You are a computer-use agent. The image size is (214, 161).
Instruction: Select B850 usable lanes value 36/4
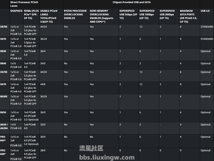(43, 51)
